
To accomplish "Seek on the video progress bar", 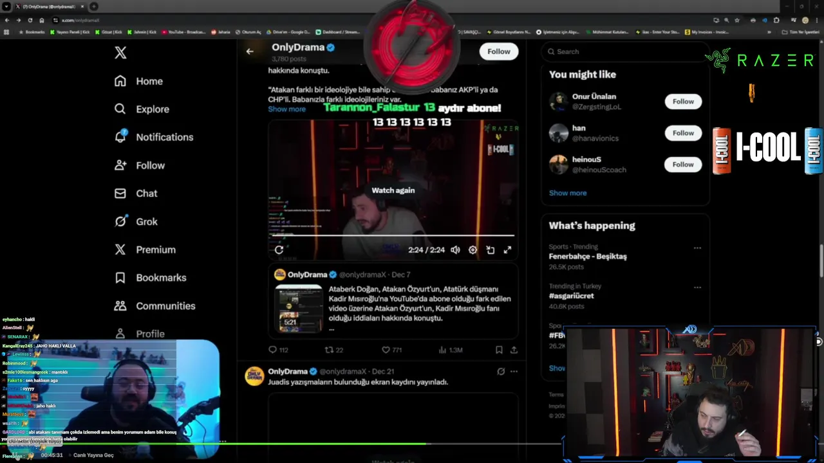I will (393, 236).
